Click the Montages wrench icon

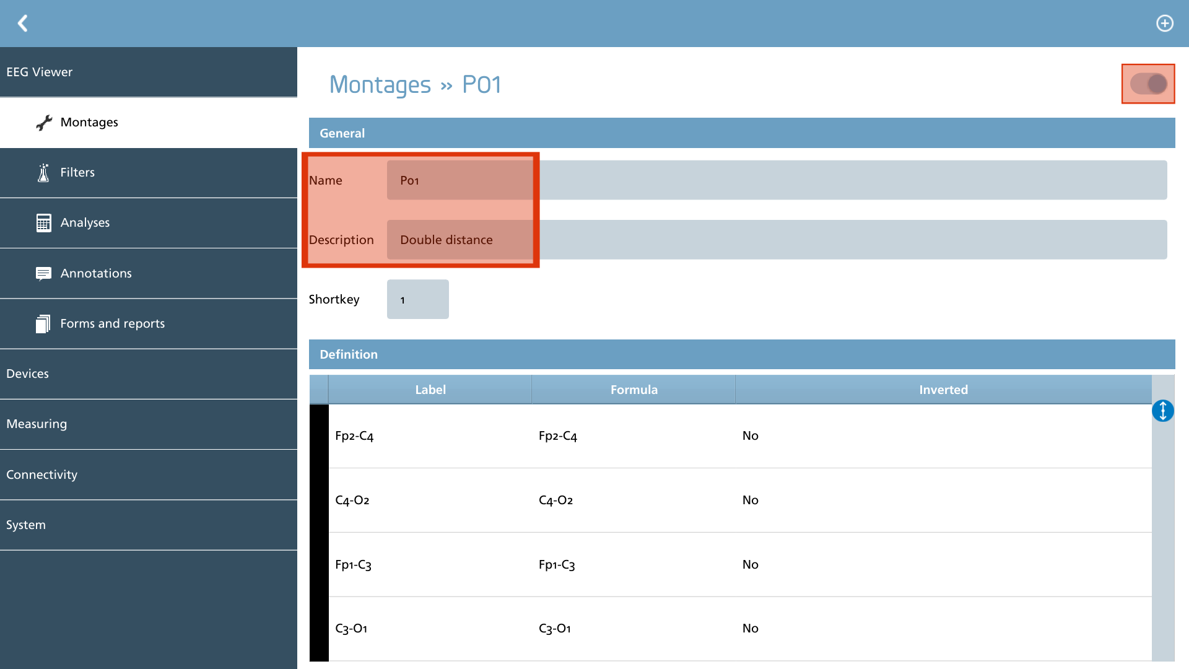pyautogui.click(x=44, y=123)
